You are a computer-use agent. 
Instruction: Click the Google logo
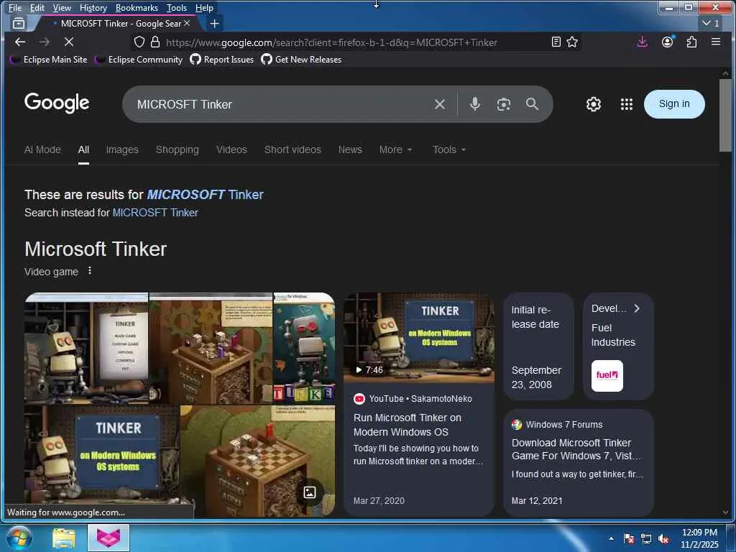pyautogui.click(x=57, y=103)
